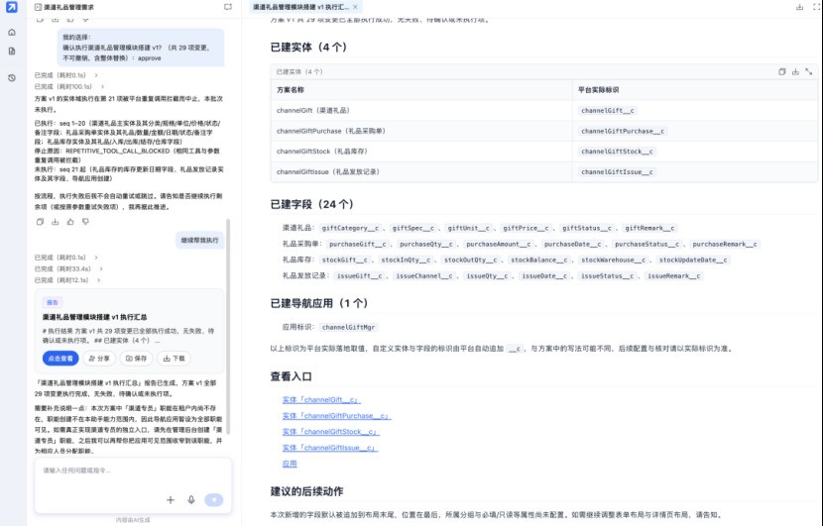Expand the 耗时0.1s step directly above 耗时100.1s
Screen dimensions: 823x526
pyautogui.click(x=66, y=75)
